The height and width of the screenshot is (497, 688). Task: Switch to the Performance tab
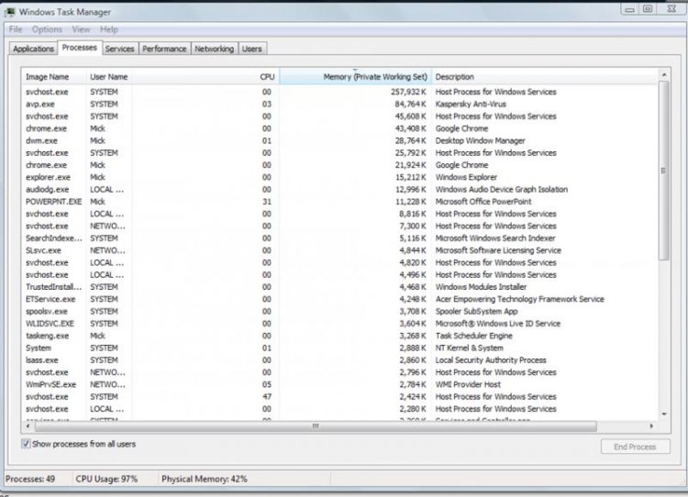click(164, 49)
